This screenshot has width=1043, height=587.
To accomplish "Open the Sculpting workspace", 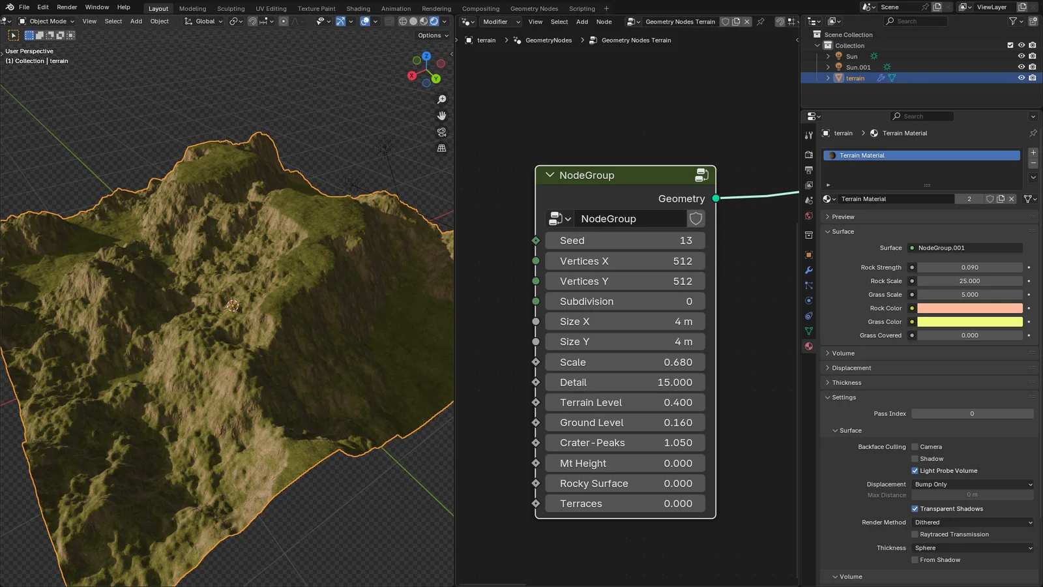I will point(231,8).
